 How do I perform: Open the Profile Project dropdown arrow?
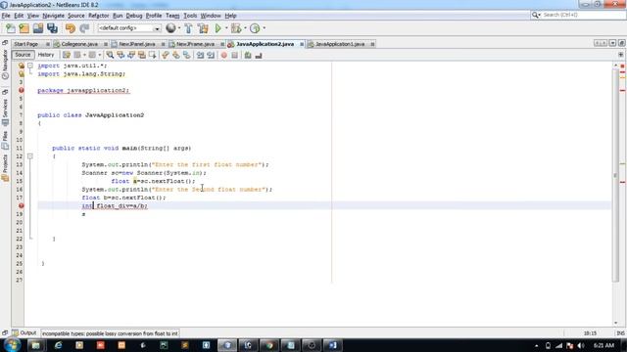click(264, 28)
